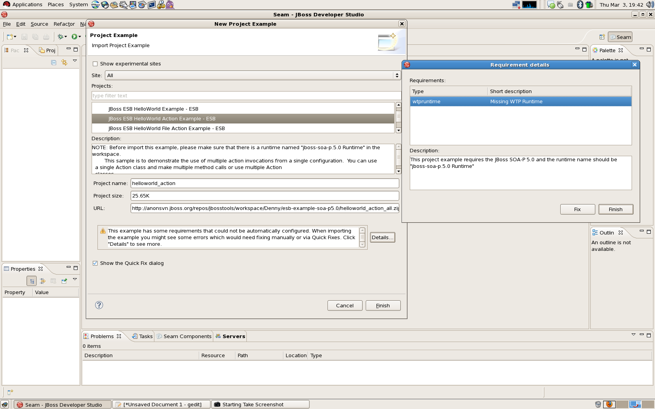
Task: Open the Problems view menu arrow
Action: click(634, 335)
